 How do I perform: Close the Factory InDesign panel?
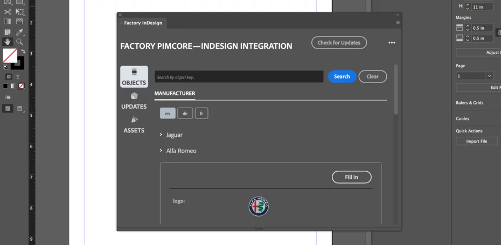tap(120, 15)
